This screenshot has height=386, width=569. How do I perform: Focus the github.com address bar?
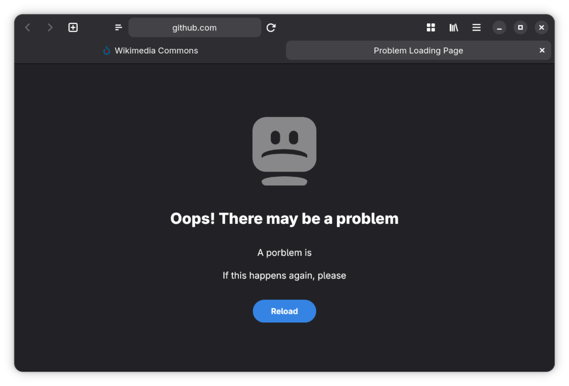point(195,28)
